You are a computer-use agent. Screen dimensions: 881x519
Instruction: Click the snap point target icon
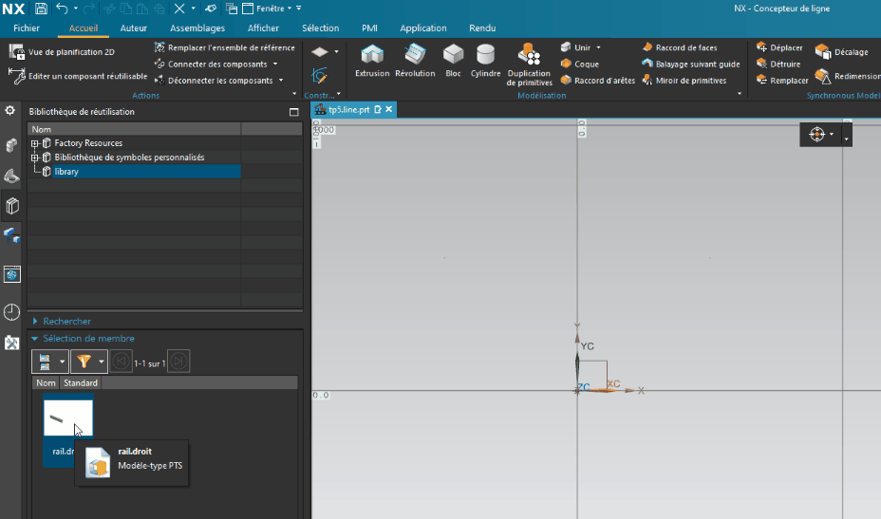(817, 134)
